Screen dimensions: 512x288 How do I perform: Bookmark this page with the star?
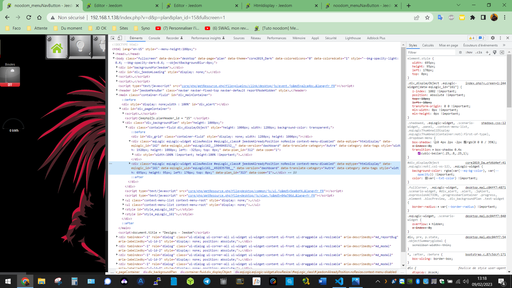(427, 17)
